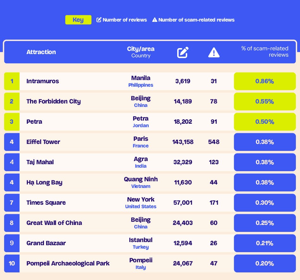Click the rank 10 blue badge
300x280 pixels.
tap(12, 264)
